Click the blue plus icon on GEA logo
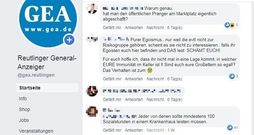 pos(69,39)
